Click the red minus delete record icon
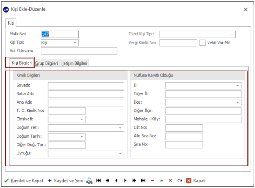Viewport: 255px width, 188px height. 152,181
